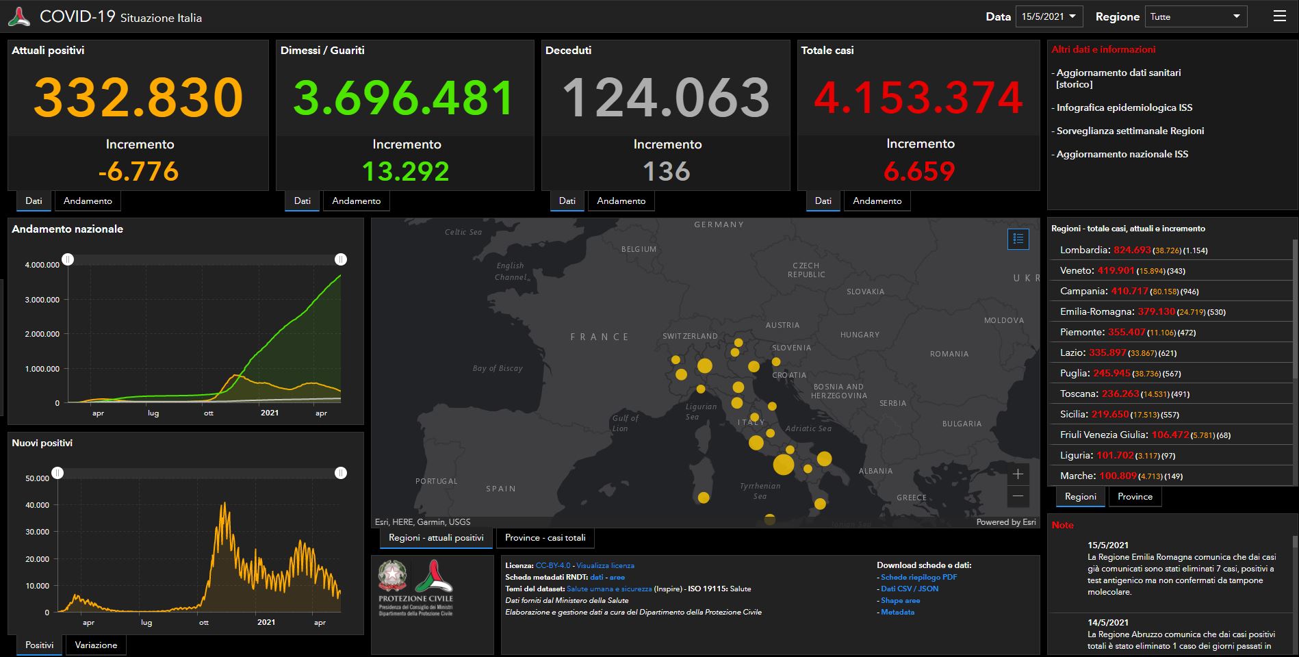Zoom in on the map
This screenshot has height=657, width=1299.
click(1018, 474)
